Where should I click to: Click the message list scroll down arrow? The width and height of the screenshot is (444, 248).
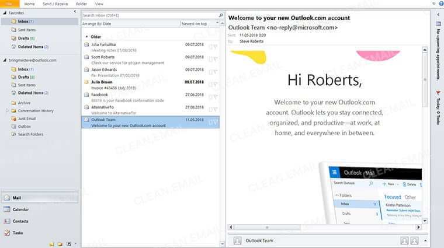point(222,244)
